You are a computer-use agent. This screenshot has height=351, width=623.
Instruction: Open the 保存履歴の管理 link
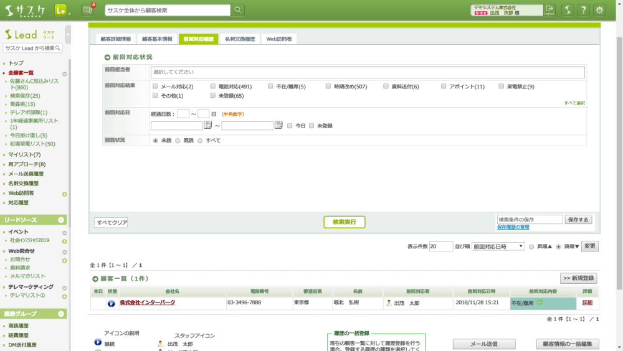coord(513,227)
